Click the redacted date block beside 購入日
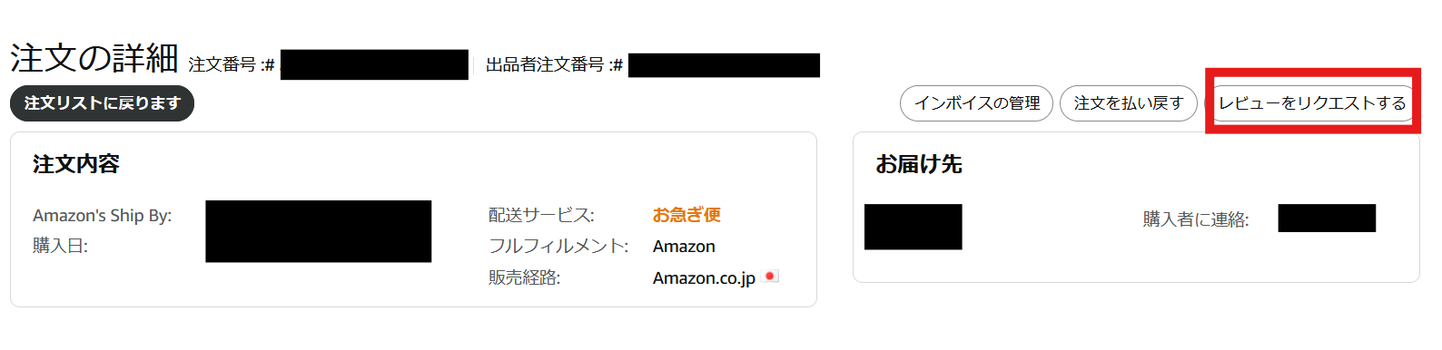This screenshot has height=350, width=1442. pos(318,231)
